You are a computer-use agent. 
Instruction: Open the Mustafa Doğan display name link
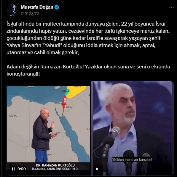tap(37, 7)
